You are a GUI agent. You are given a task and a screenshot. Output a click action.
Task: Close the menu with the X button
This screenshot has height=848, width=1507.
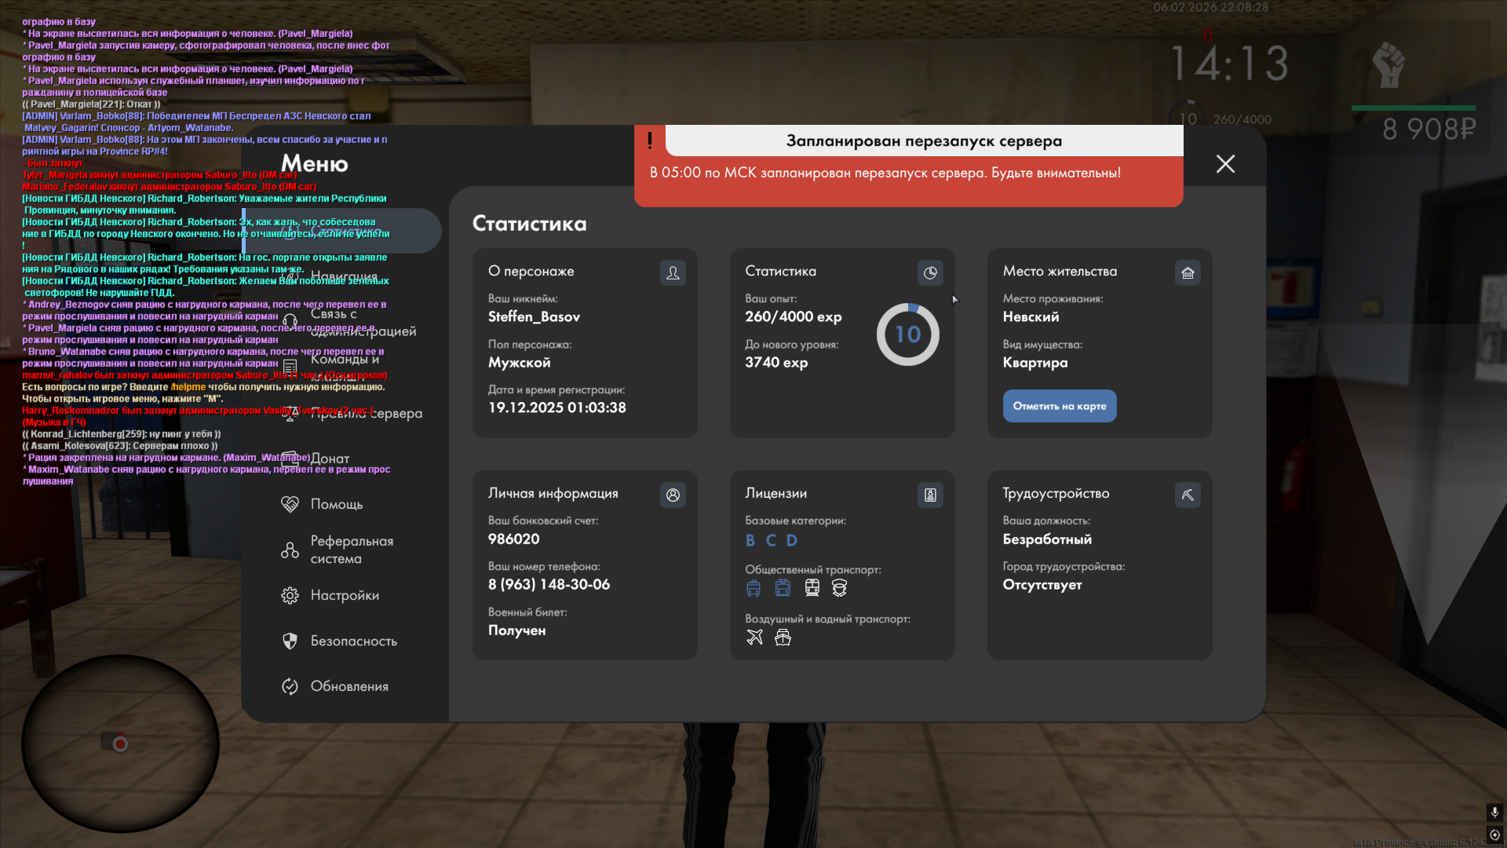1225,163
